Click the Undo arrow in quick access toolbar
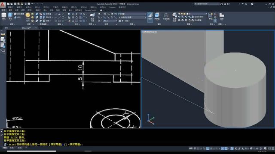Image resolution: width=275 pixels, height=154 pixels. (x=32, y=4)
